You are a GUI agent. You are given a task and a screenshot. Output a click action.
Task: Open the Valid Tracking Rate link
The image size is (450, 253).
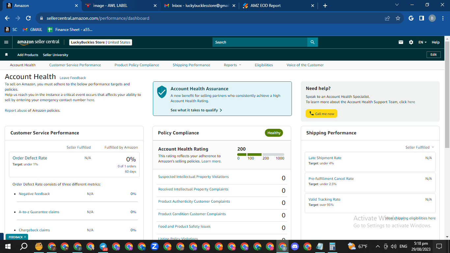324,199
